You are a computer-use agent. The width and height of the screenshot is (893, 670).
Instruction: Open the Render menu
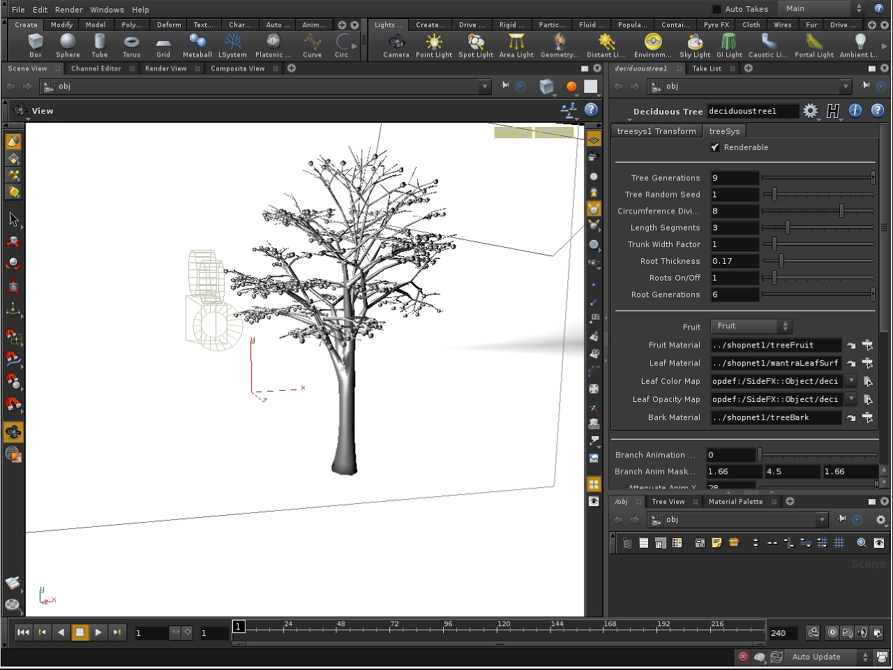[68, 10]
